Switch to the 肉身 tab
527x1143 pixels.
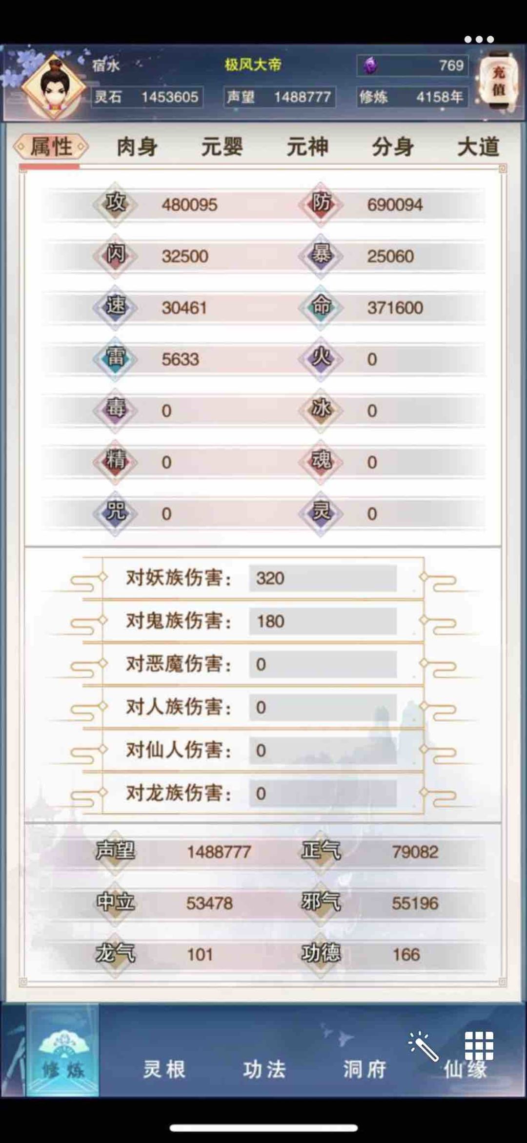[137, 147]
